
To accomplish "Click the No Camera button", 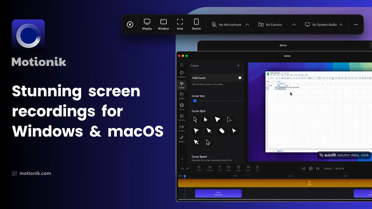I will (x=270, y=25).
